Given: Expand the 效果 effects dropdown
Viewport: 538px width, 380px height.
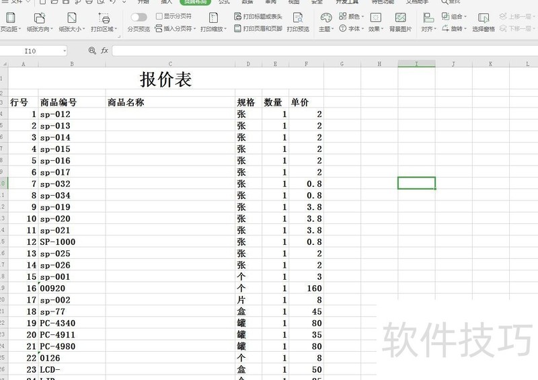Looking at the screenshot, I should pos(382,29).
